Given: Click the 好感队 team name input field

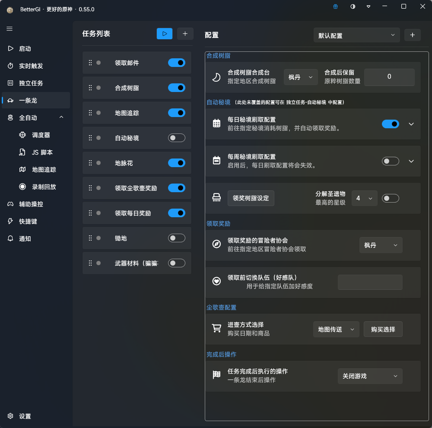Looking at the screenshot, I should click(x=370, y=282).
